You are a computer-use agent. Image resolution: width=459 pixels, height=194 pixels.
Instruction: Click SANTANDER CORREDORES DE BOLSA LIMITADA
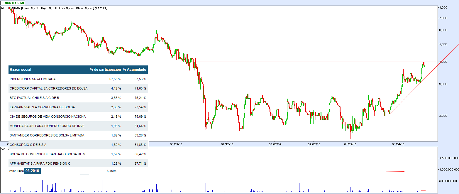pos(47,135)
